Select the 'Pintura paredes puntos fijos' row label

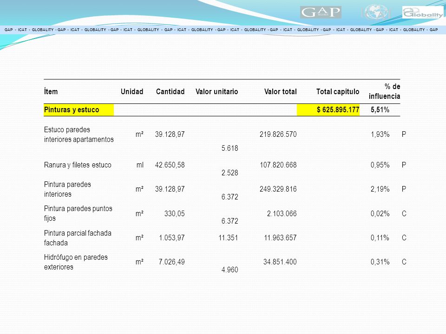tap(78, 213)
